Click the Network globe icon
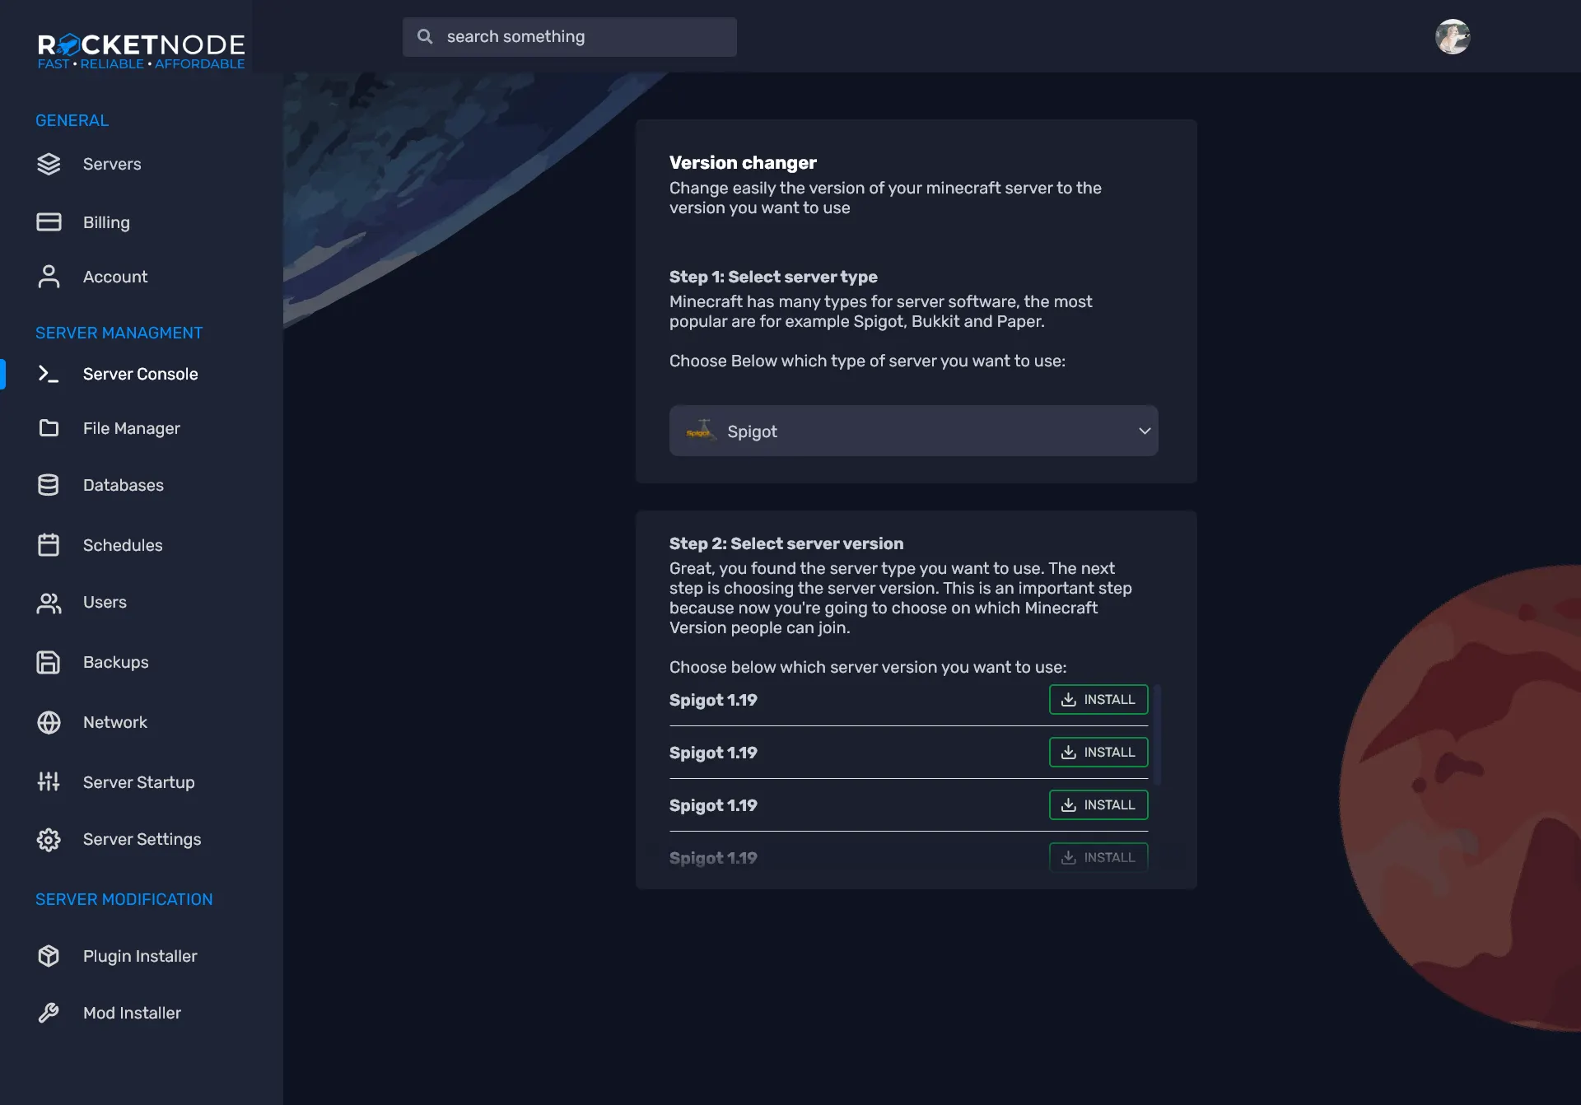The image size is (1581, 1105). pos(49,722)
